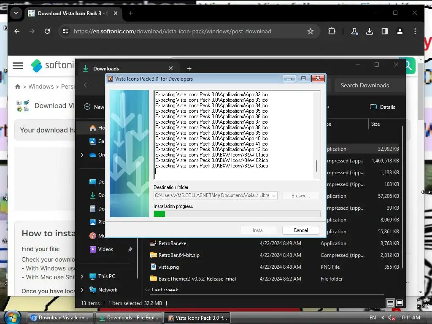Go back in Chrome browser

[x=17, y=31]
